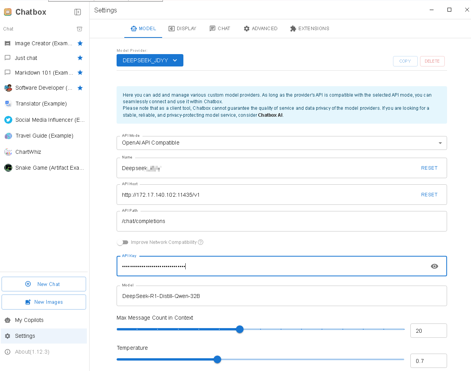Click the archive icon beside Chat header

(x=80, y=29)
